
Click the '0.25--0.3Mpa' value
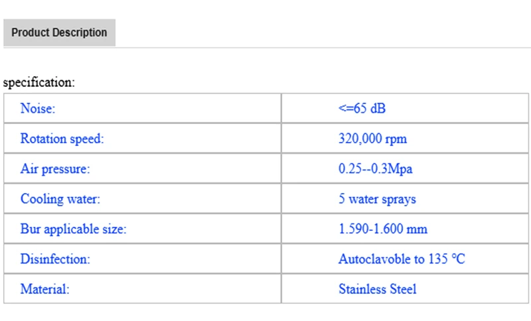click(x=375, y=169)
